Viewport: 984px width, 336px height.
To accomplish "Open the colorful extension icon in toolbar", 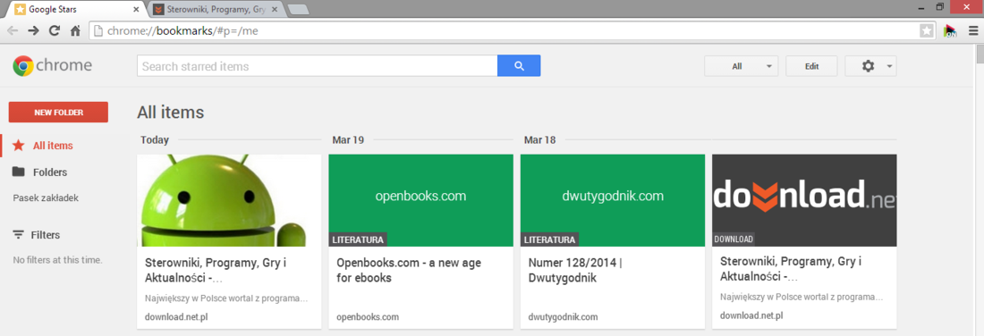I will pos(950,30).
